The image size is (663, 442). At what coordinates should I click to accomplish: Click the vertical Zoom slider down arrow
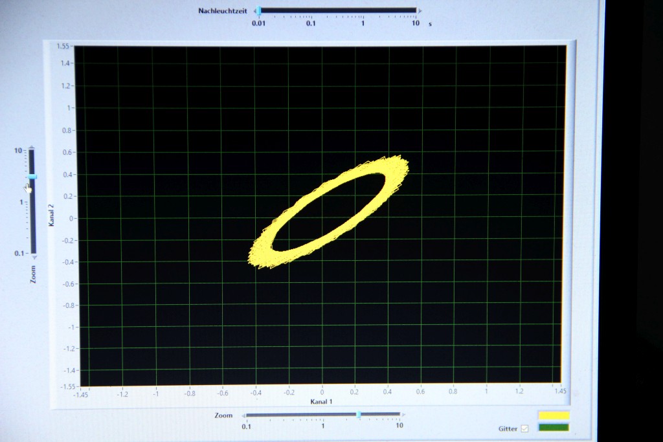(x=34, y=258)
